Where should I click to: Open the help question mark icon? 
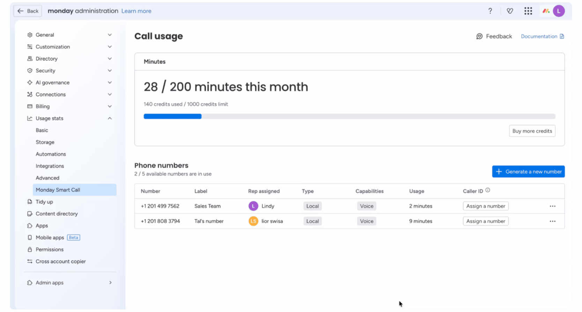coord(490,11)
